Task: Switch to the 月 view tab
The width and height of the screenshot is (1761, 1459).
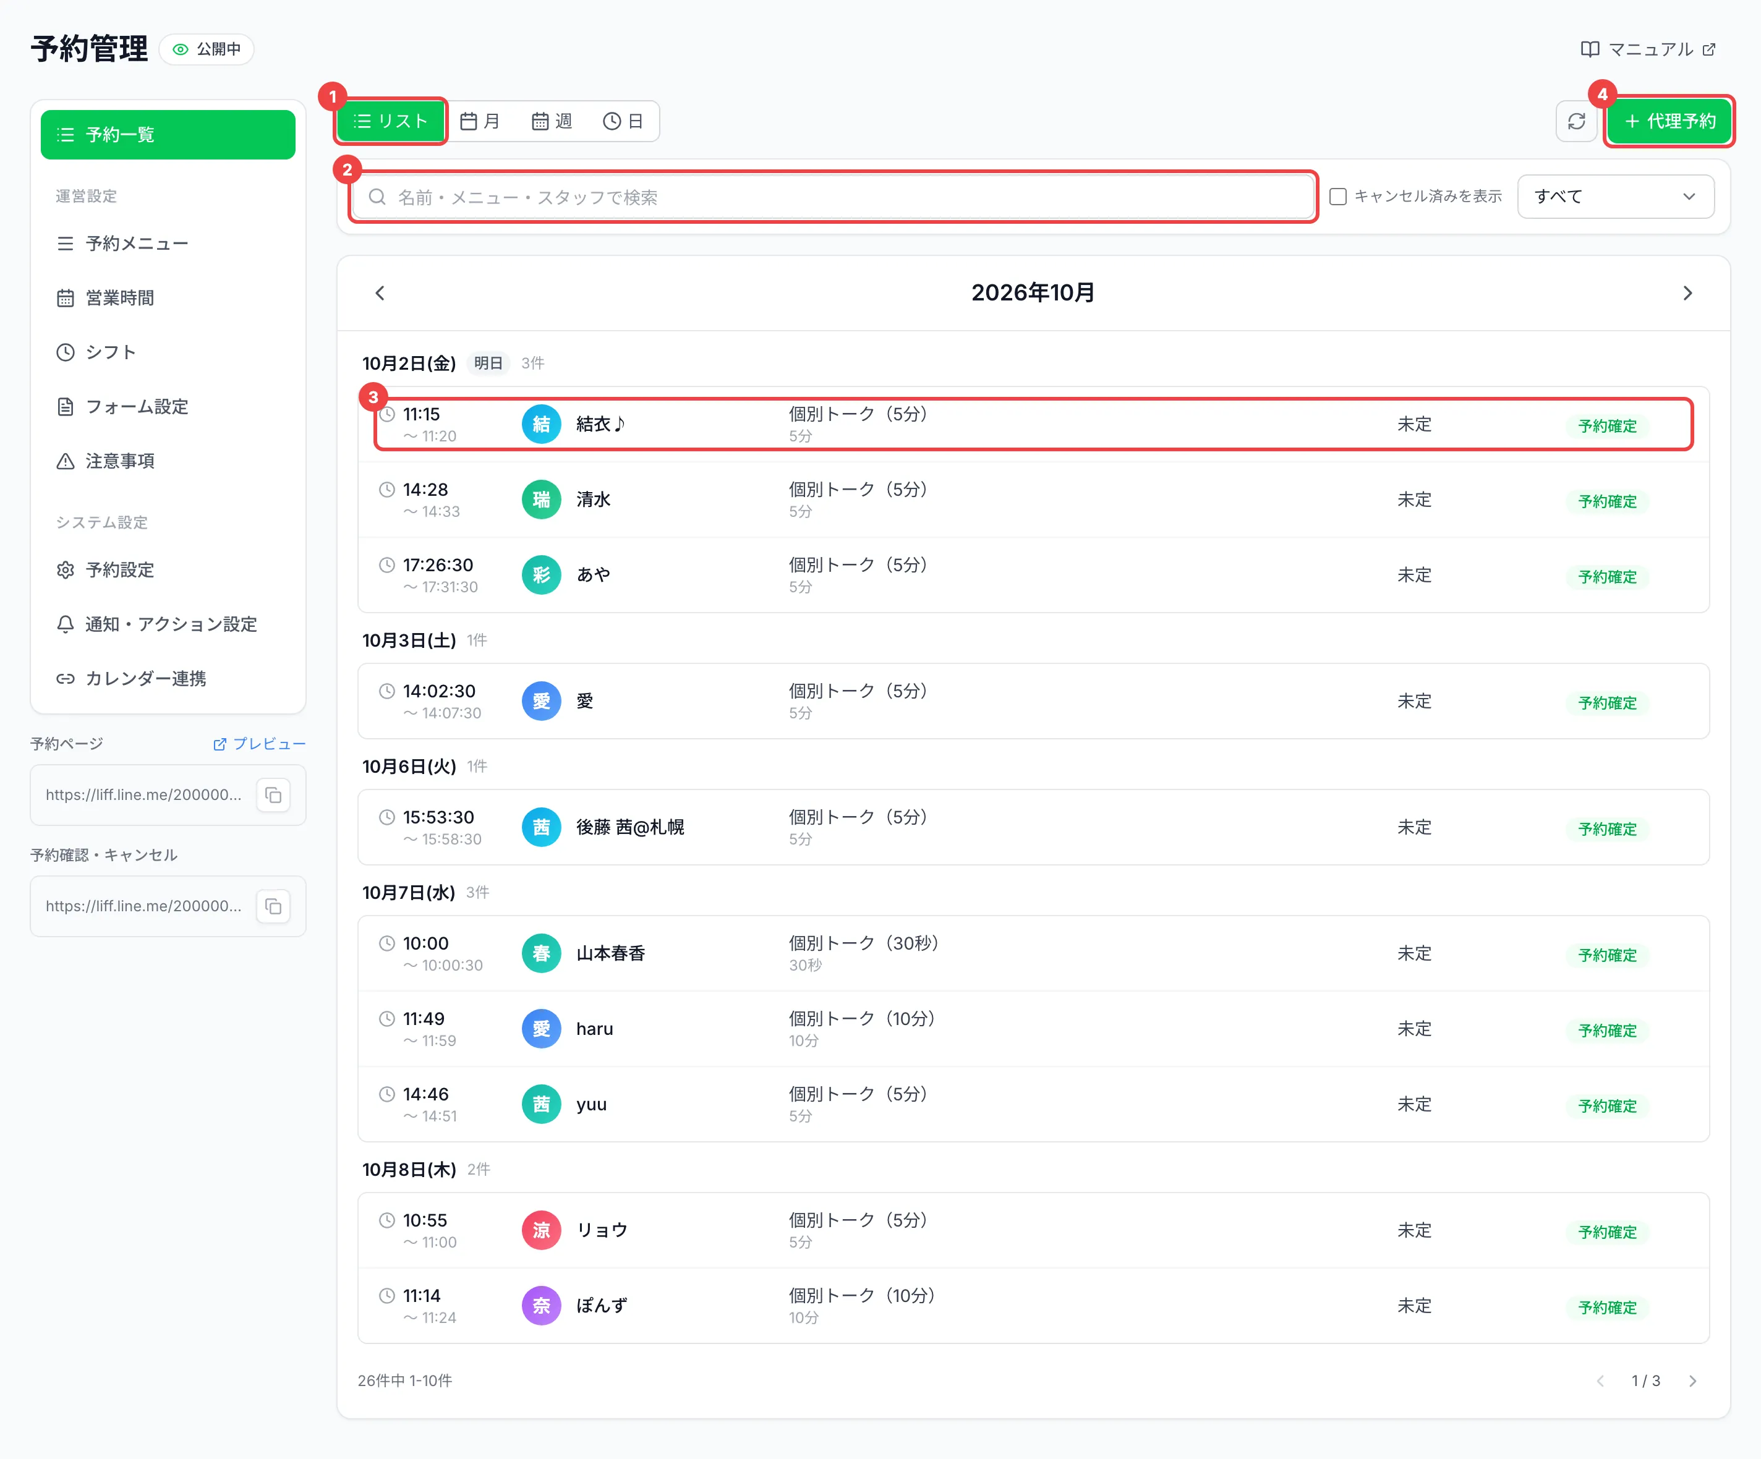Action: (480, 122)
